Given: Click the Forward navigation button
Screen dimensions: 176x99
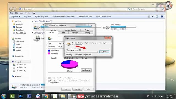Looking at the screenshot, I should [x=15, y=9].
